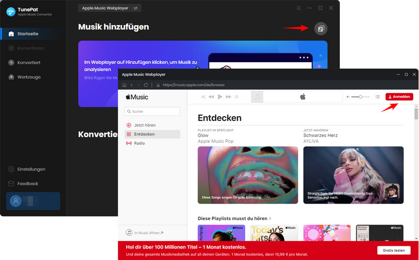Open the Glow playlist cover
The height and width of the screenshot is (260, 419).
[248, 175]
